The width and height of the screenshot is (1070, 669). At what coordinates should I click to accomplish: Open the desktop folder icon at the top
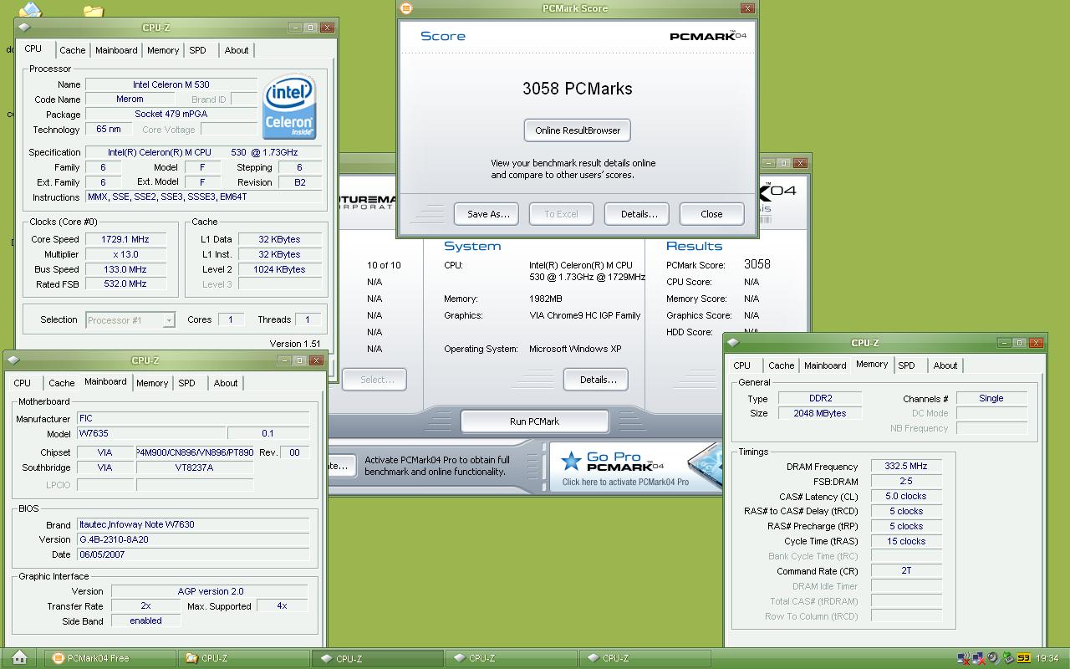click(94, 11)
